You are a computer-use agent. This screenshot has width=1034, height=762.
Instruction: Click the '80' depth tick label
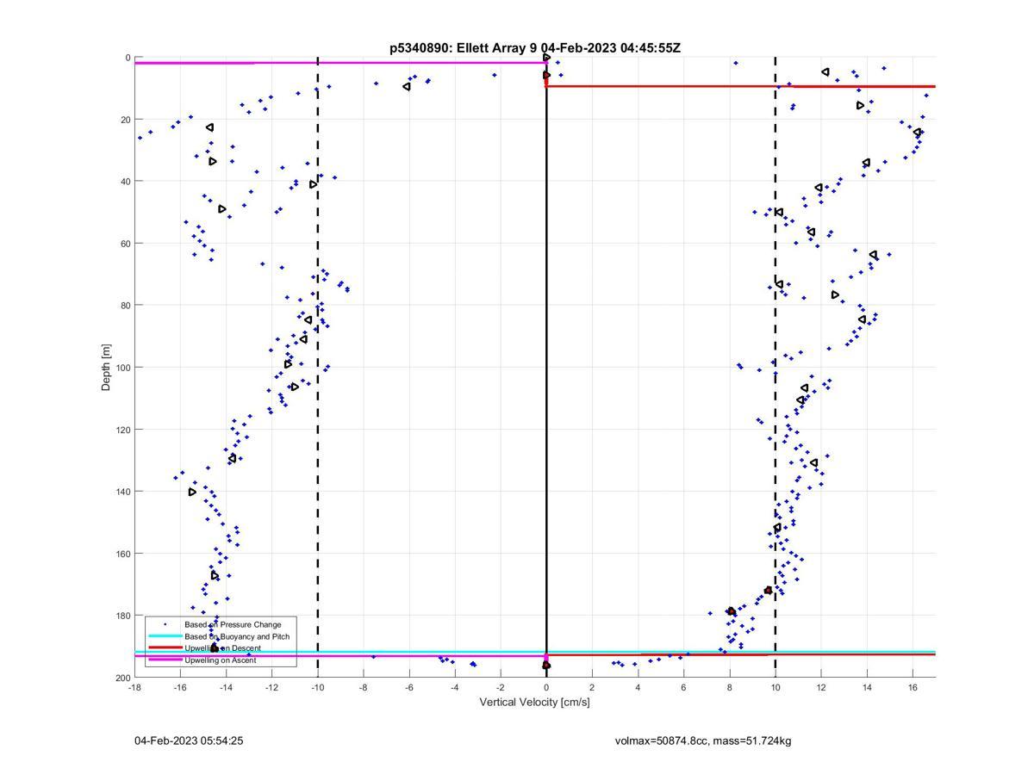[x=125, y=306]
